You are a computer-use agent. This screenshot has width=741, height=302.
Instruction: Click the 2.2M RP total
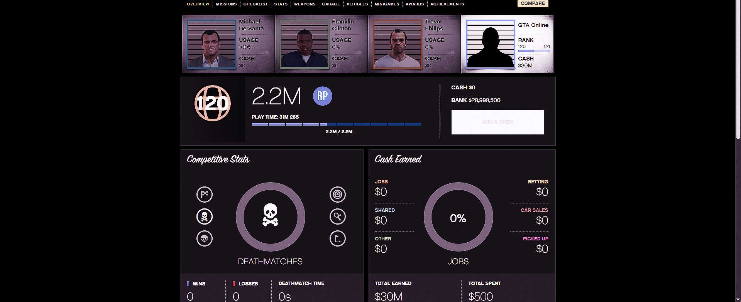(276, 96)
